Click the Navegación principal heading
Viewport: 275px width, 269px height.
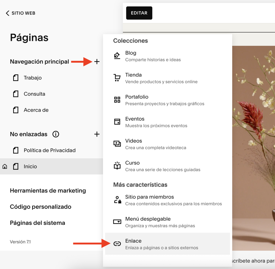point(39,62)
